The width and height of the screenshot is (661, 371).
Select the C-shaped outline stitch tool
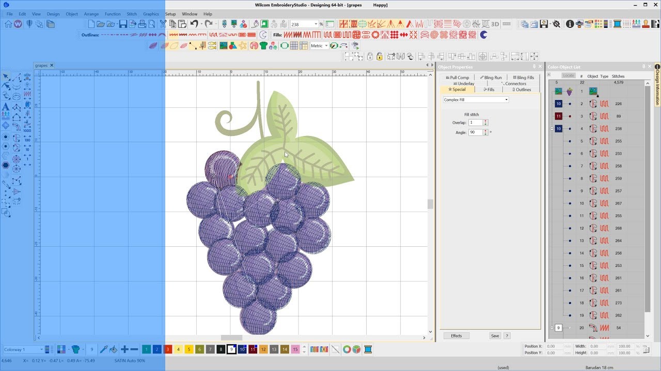(263, 35)
